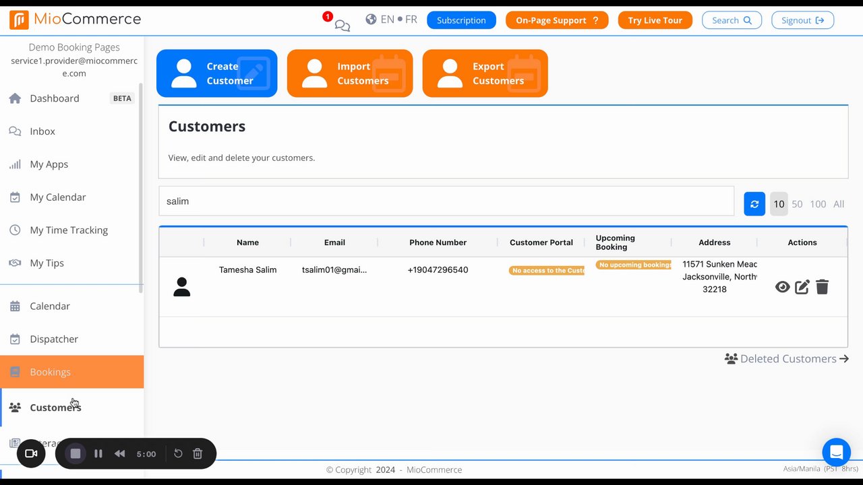The height and width of the screenshot is (485, 863).
Task: Open the Subscription page
Action: [461, 20]
